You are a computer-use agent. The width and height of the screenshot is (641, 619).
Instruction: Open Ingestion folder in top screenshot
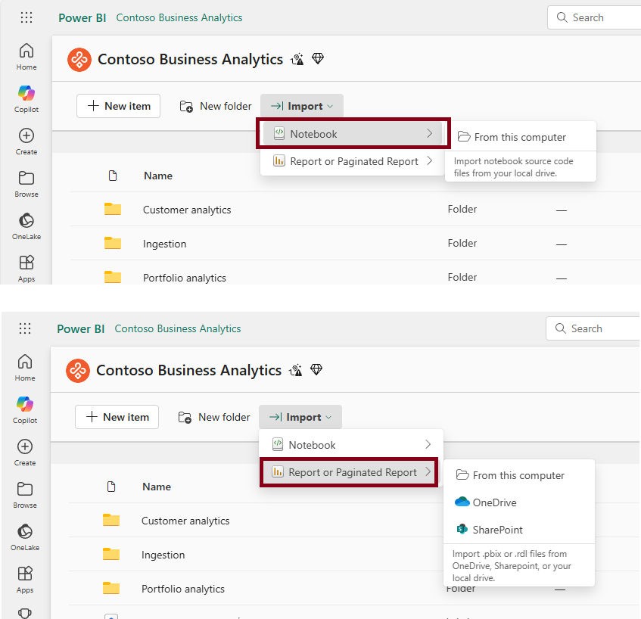click(x=165, y=244)
